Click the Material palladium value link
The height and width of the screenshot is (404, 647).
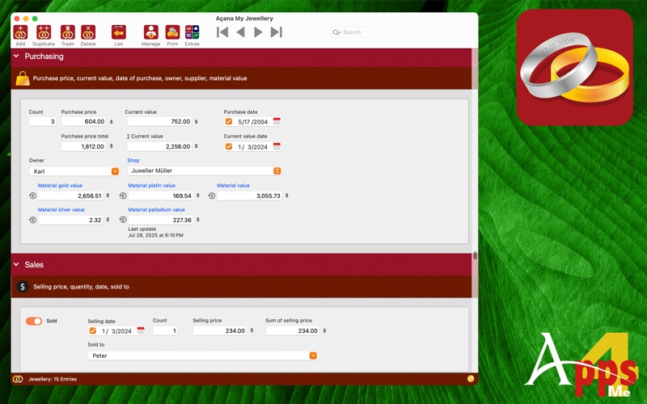[156, 209]
